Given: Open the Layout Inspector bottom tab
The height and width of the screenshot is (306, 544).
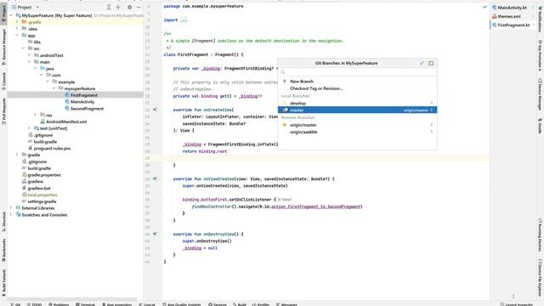Looking at the screenshot, I should 516,304.
